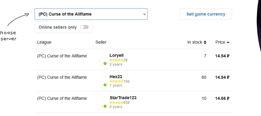Click the '8 years' text under StarTrade123

coord(116,107)
